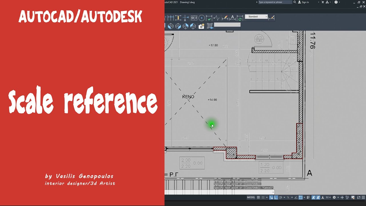Open the Workspace Switching gear
Image resolution: width=366 pixels, height=206 pixels.
click(x=334, y=197)
